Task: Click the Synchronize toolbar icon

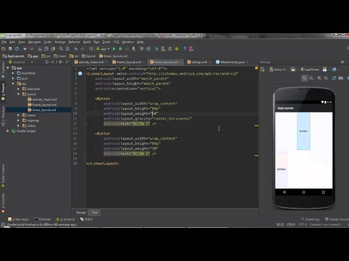Action: [17, 49]
